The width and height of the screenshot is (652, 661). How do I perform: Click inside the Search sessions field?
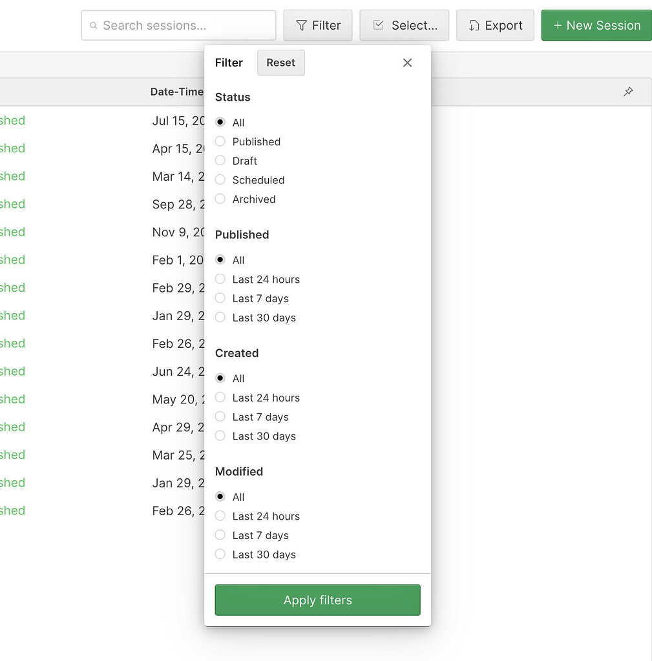[x=178, y=25]
